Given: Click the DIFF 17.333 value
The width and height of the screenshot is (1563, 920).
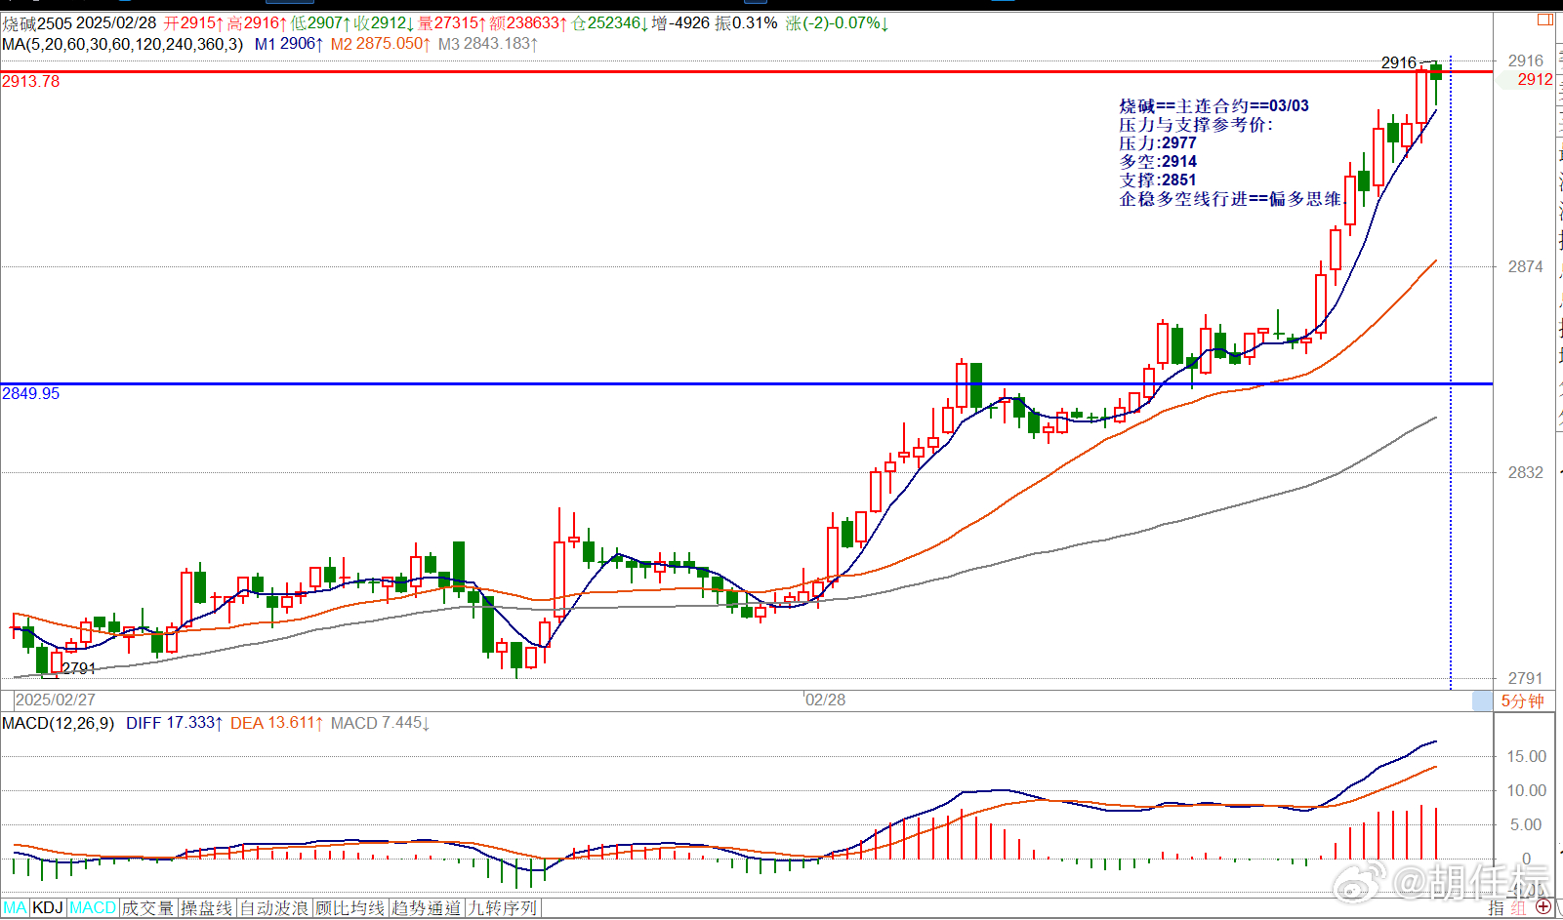Looking at the screenshot, I should click(175, 723).
